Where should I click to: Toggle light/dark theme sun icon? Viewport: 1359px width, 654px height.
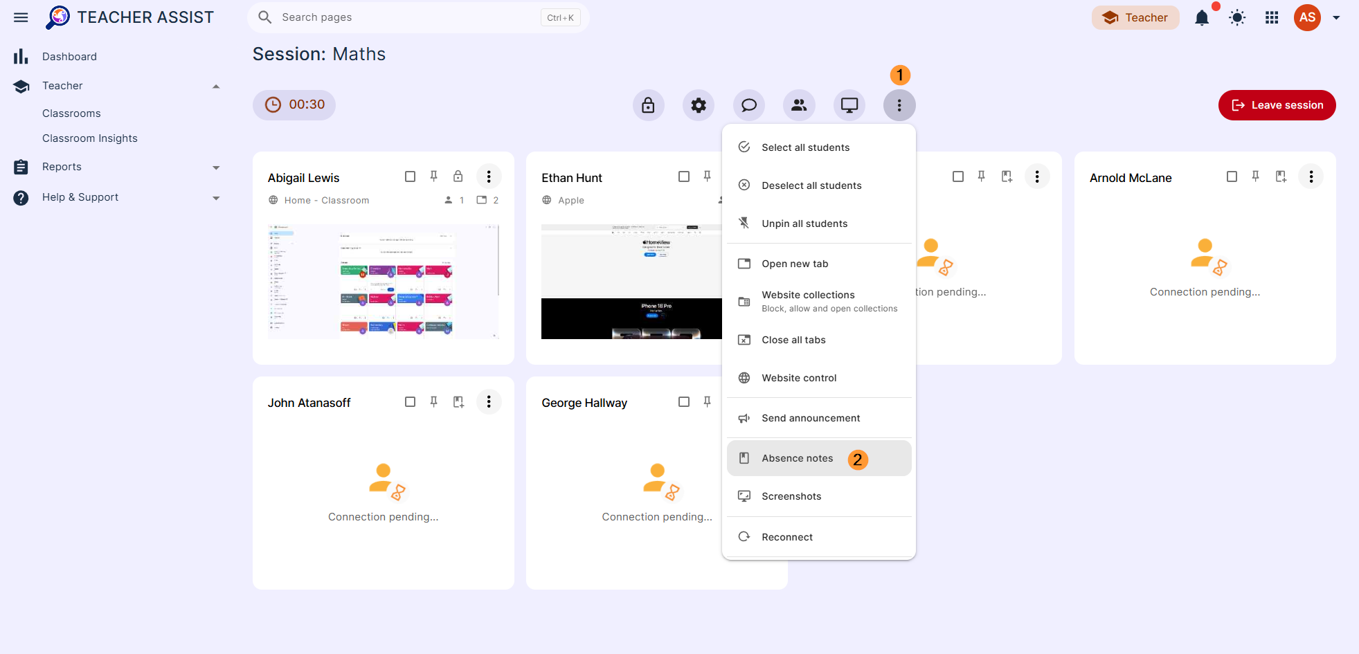tap(1237, 18)
